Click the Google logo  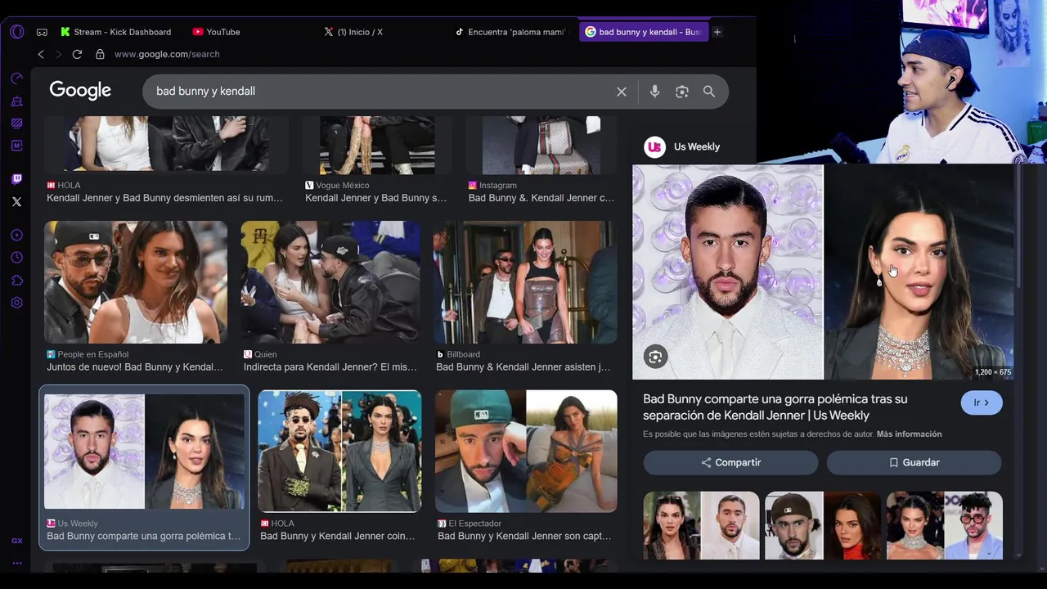coord(80,91)
